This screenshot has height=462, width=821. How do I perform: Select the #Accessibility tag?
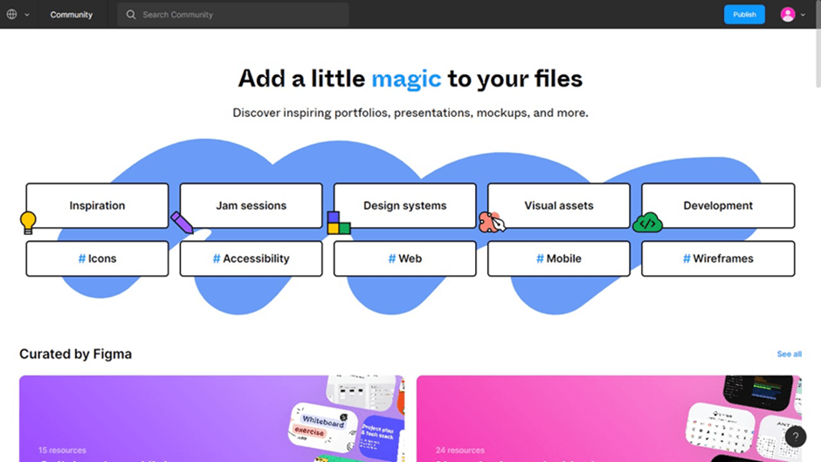click(251, 259)
